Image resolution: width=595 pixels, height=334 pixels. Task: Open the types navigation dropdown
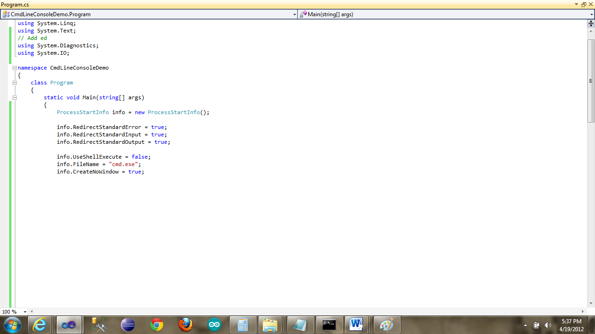[x=294, y=14]
